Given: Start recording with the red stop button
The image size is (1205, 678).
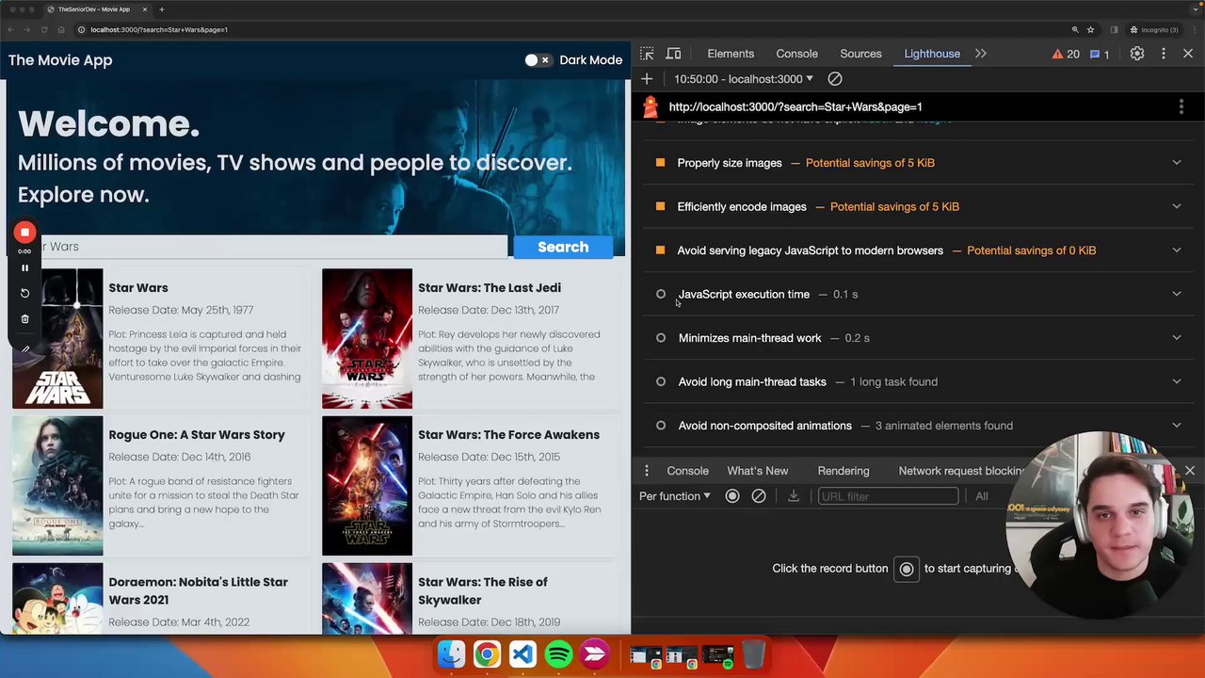Looking at the screenshot, I should click(x=24, y=232).
